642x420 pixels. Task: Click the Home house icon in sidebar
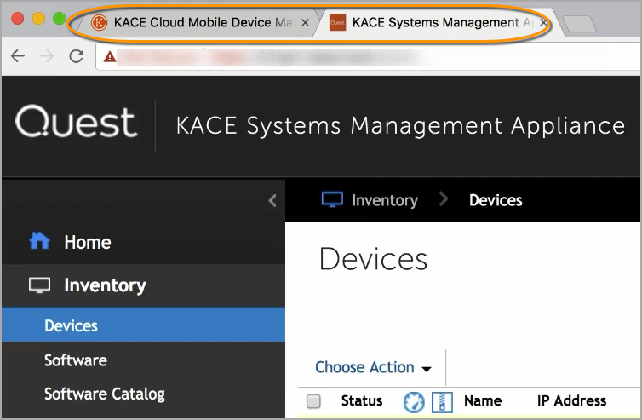click(39, 242)
